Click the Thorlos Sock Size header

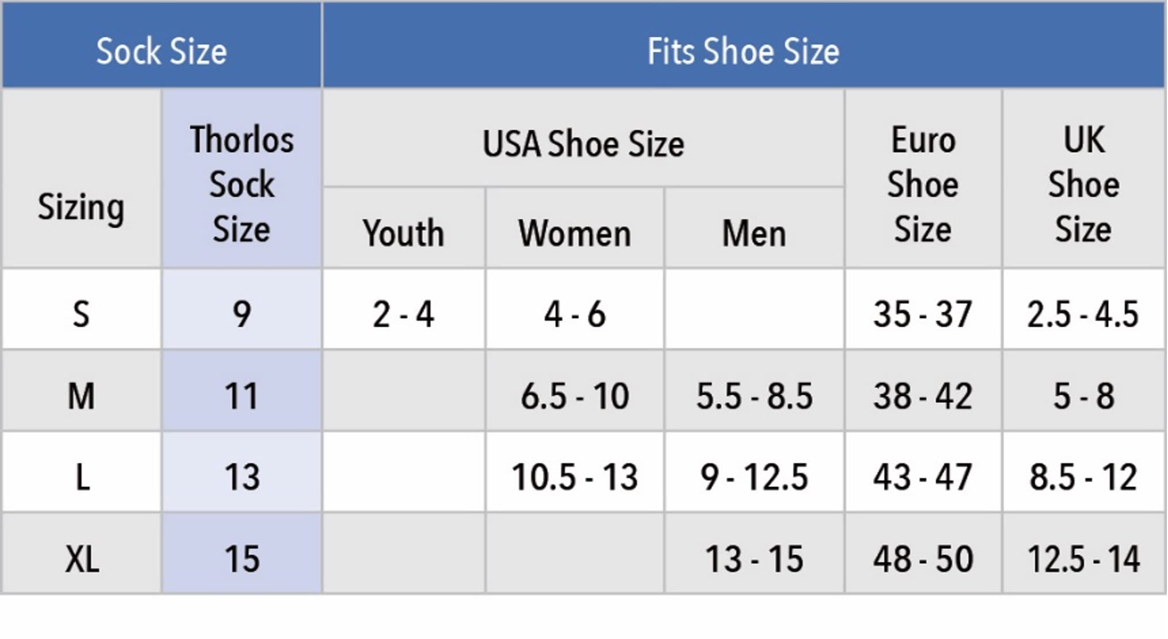point(242,184)
